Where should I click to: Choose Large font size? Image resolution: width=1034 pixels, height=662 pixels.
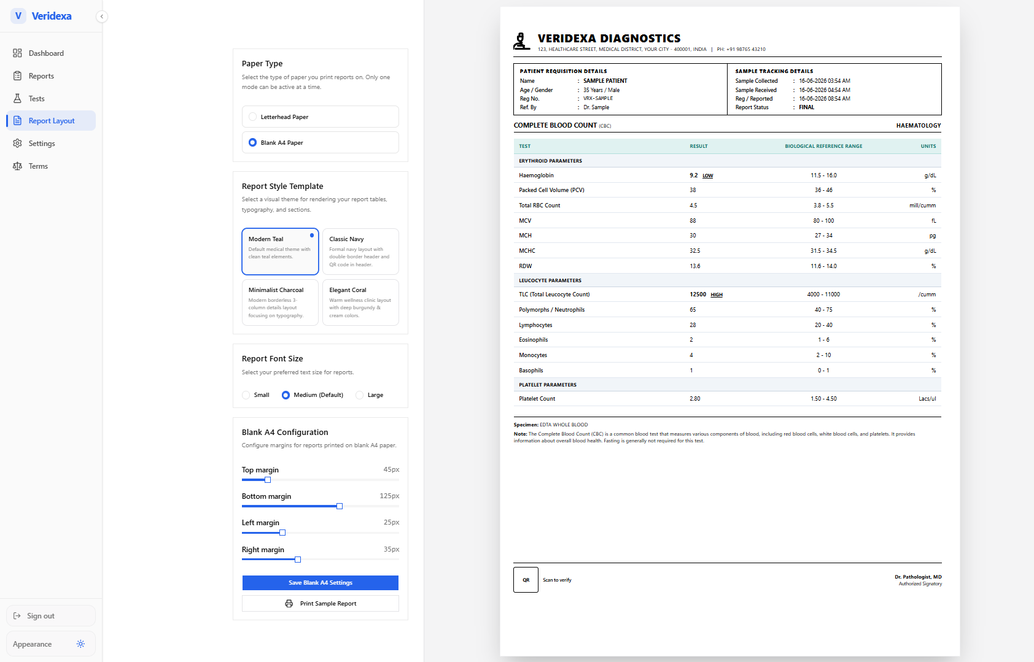pos(370,395)
